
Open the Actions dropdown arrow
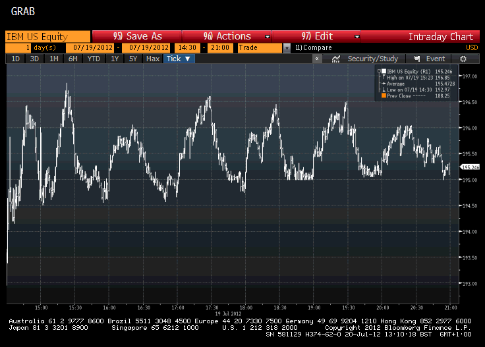pyautogui.click(x=268, y=37)
